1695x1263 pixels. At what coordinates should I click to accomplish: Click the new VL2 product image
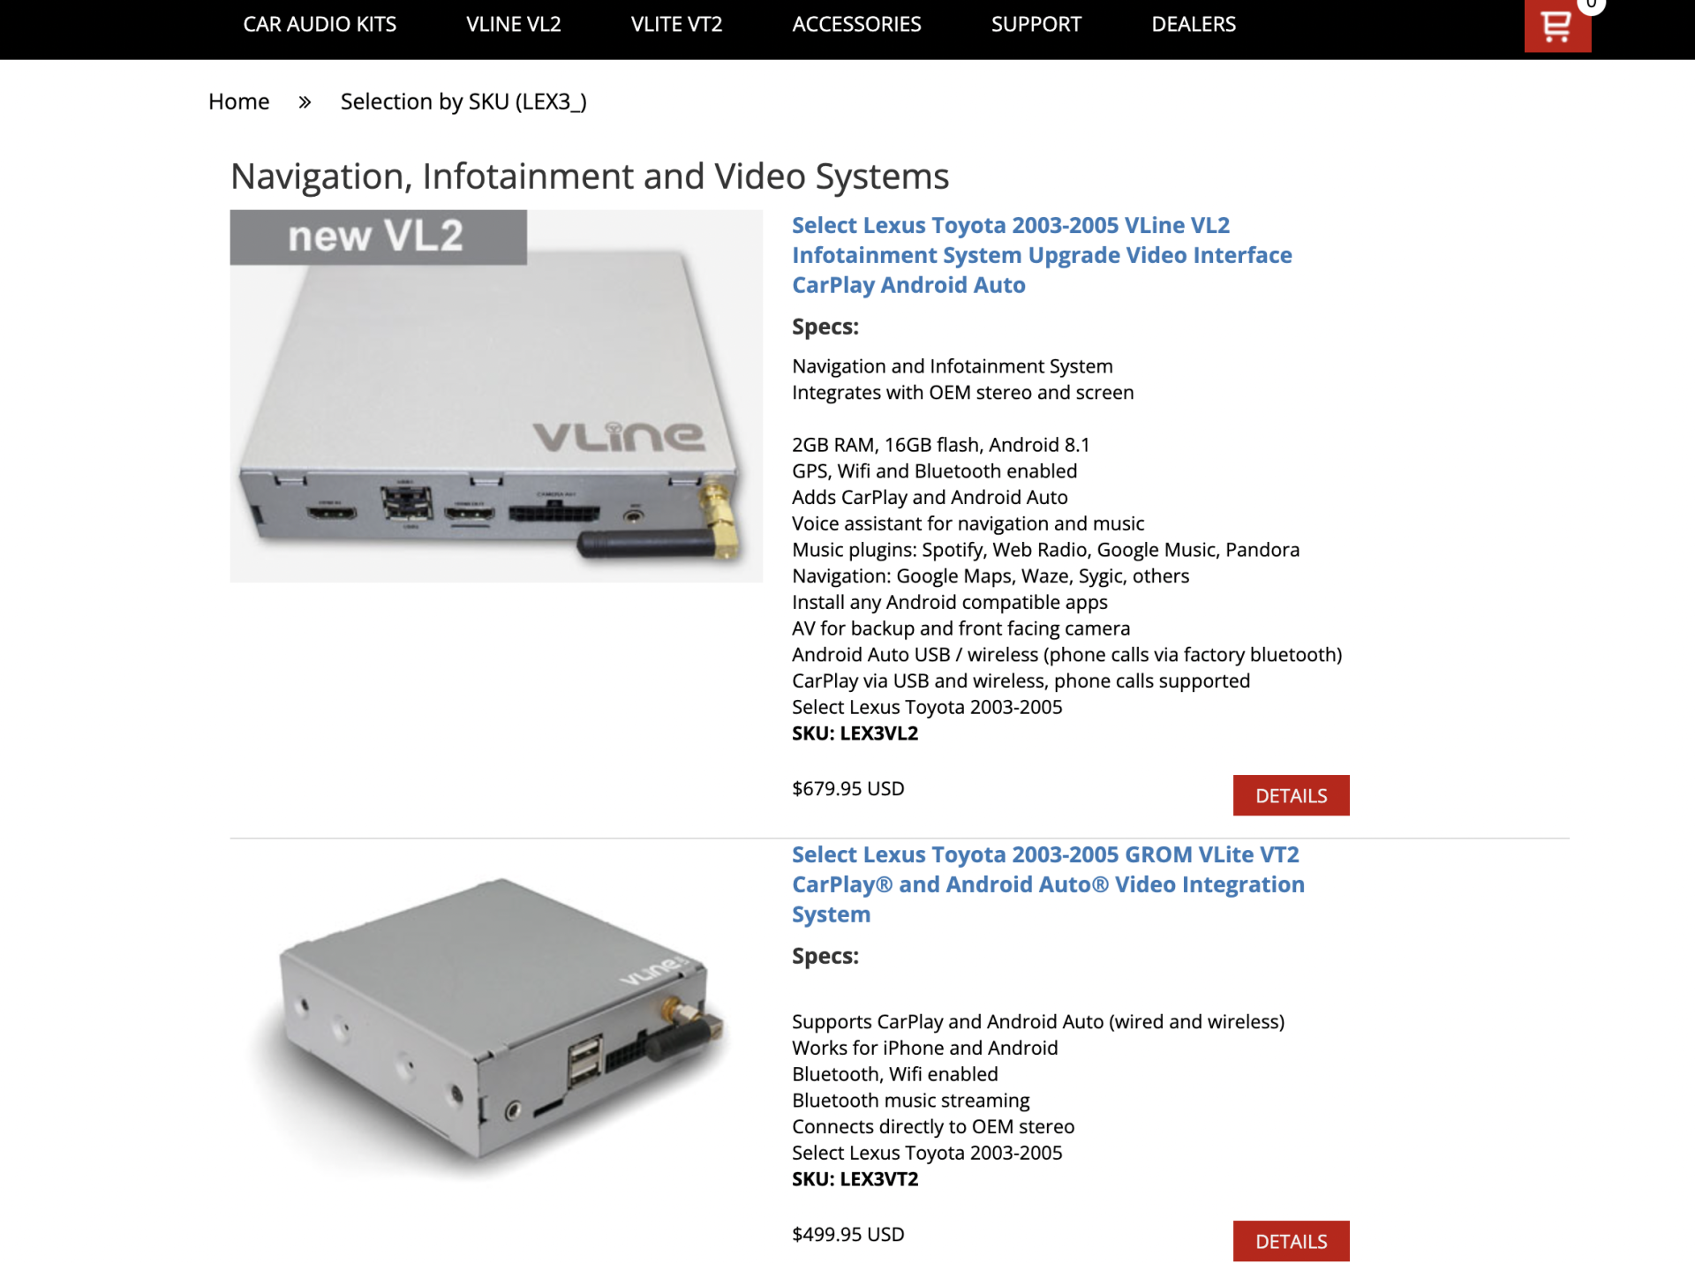click(496, 396)
